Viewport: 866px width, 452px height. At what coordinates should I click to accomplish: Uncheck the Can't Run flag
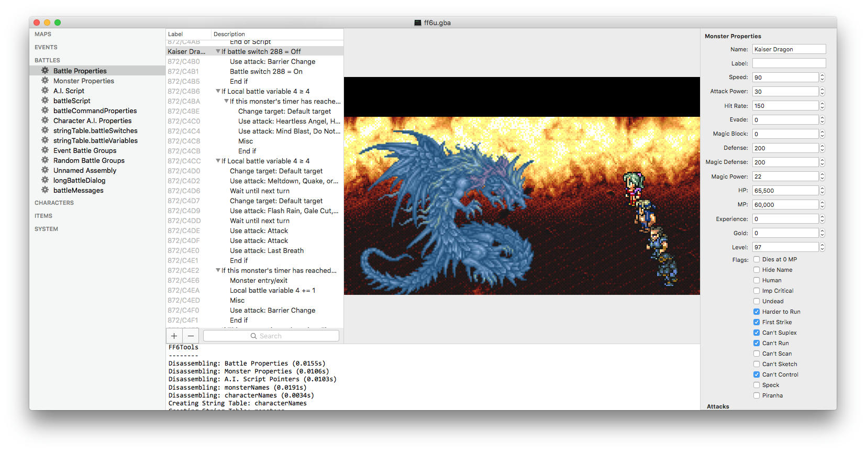point(757,343)
